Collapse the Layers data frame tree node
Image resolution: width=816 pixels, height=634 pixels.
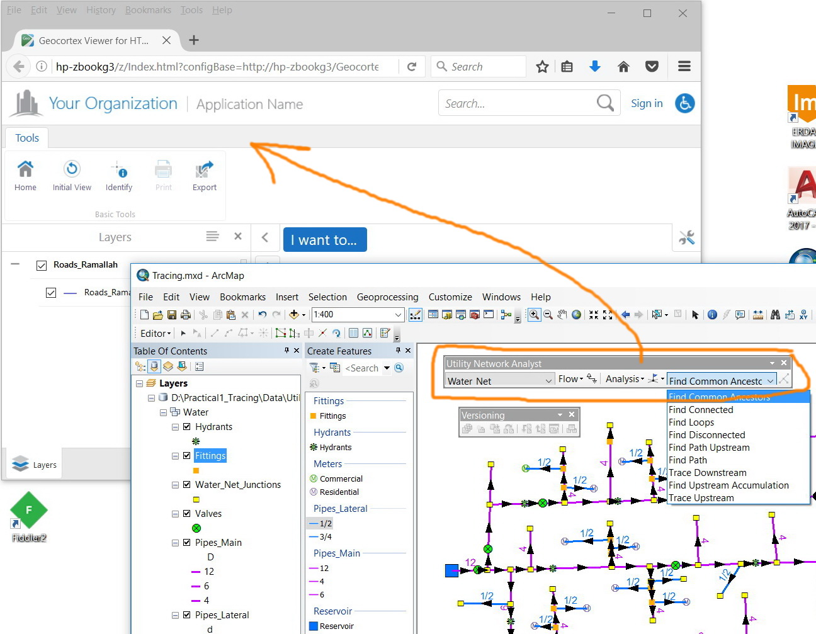(139, 383)
